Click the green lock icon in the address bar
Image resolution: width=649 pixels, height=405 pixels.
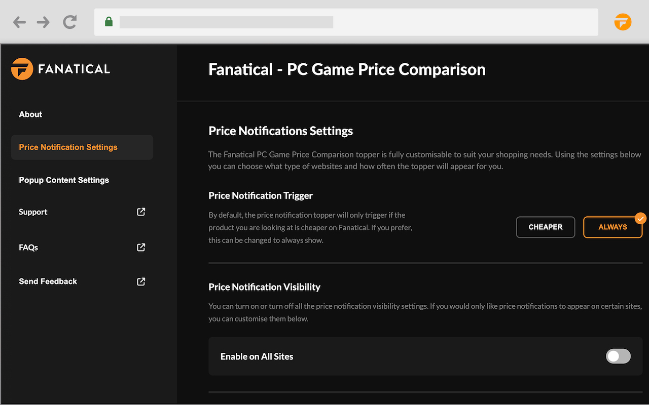tap(109, 22)
